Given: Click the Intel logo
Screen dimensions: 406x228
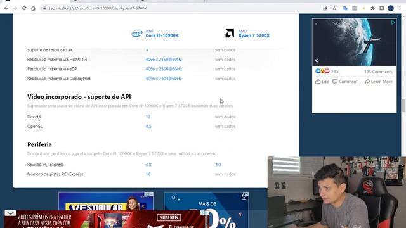Looking at the screenshot, I should tap(137, 34).
